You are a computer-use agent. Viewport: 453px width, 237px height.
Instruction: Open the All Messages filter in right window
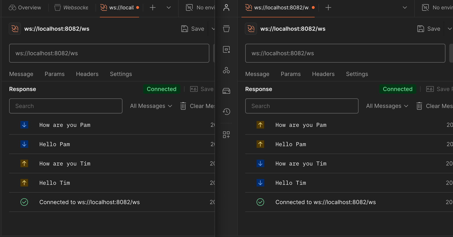point(387,106)
